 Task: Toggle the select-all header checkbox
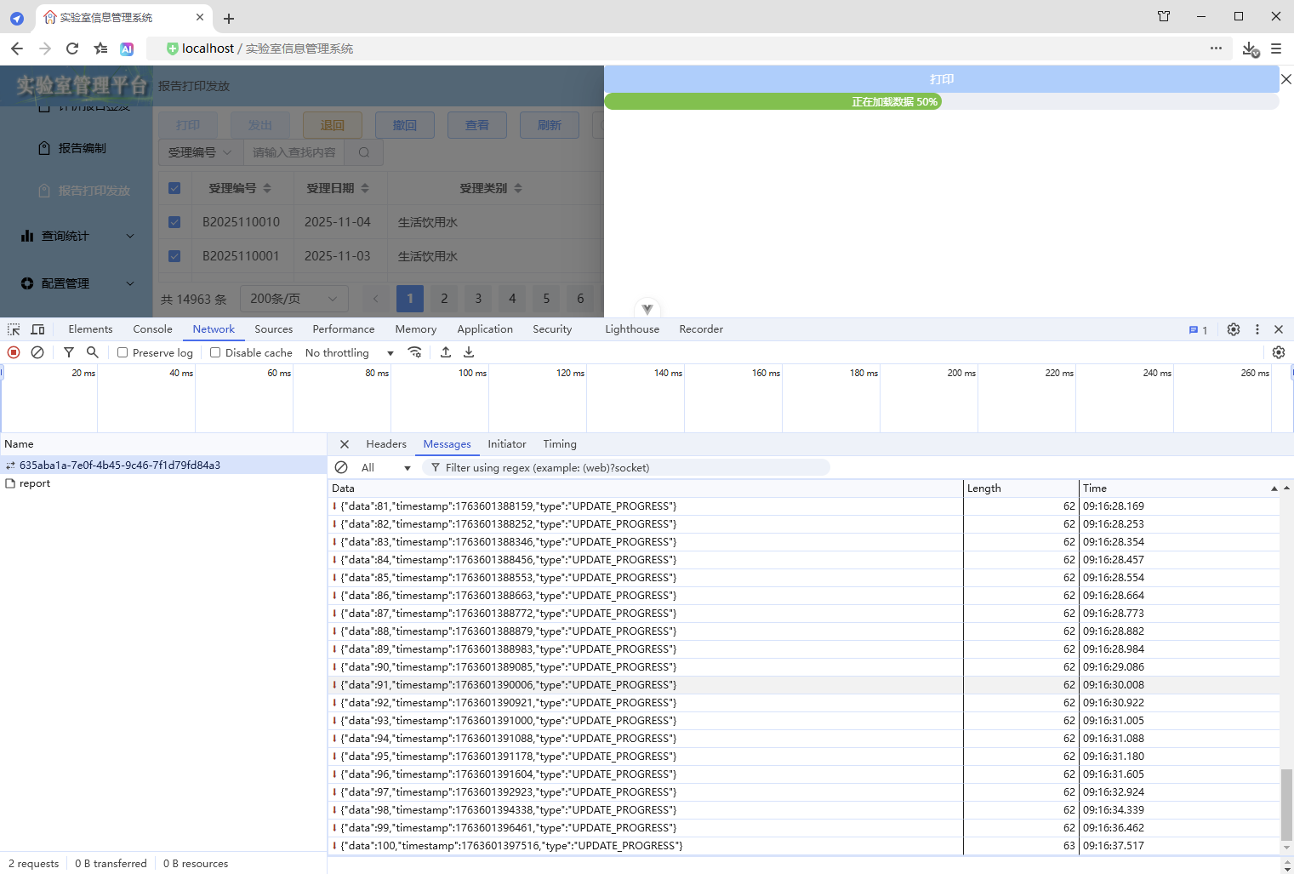(x=174, y=188)
